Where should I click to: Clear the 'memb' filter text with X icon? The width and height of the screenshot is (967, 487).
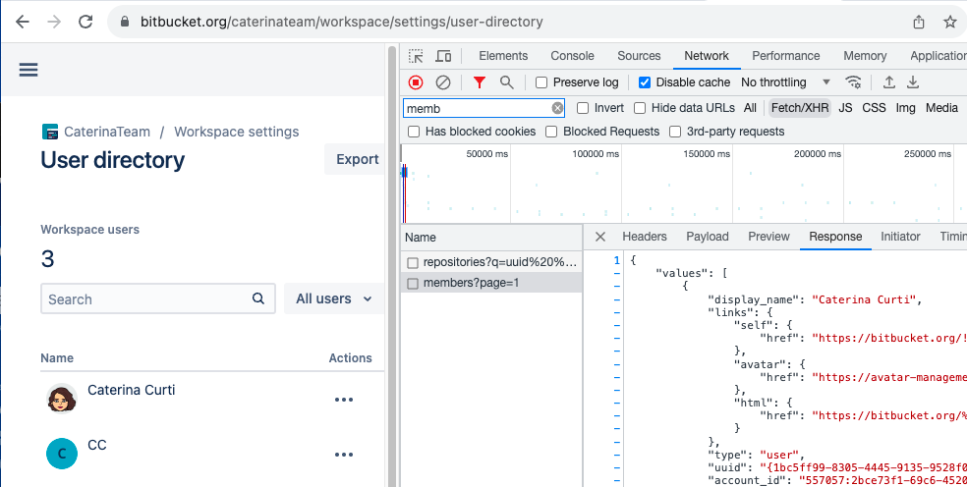pos(557,108)
